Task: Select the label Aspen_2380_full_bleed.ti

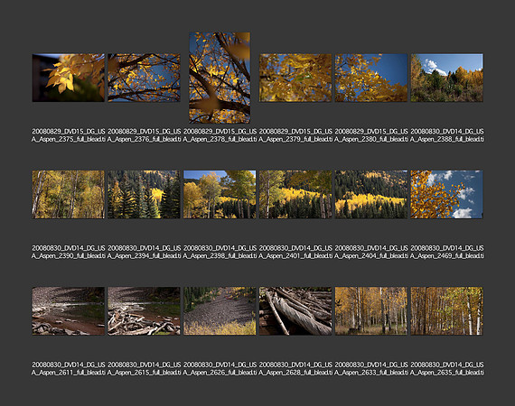Action: (x=370, y=135)
